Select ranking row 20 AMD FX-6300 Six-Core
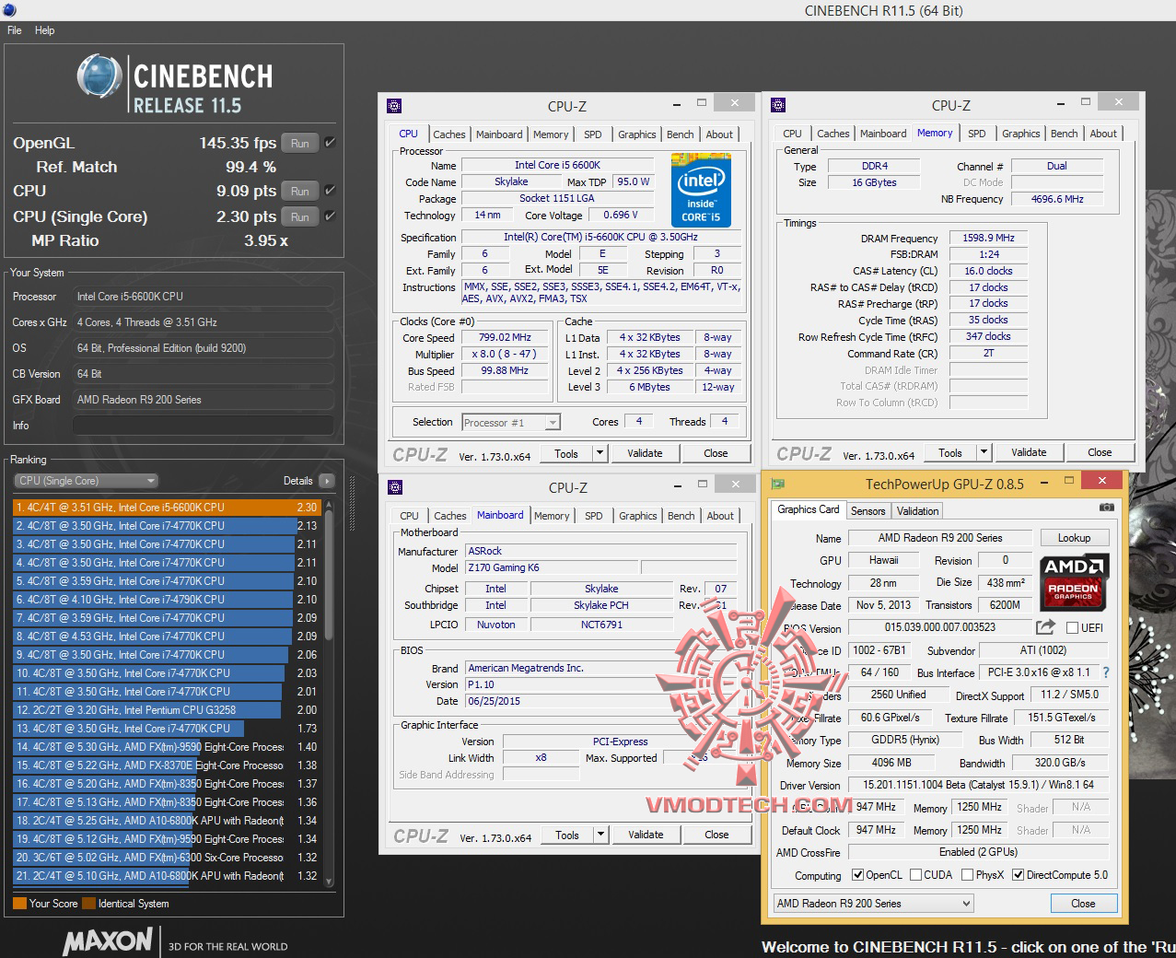This screenshot has width=1176, height=958. click(167, 857)
